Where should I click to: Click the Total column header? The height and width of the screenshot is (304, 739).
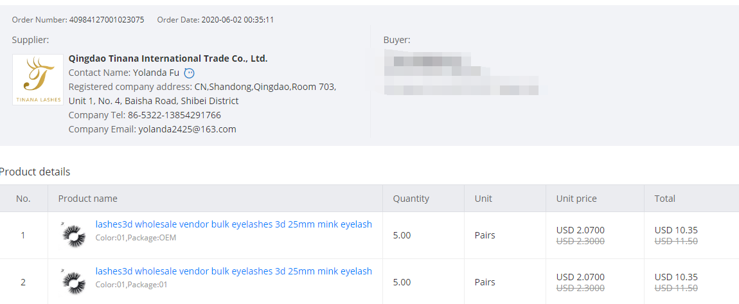[x=664, y=199]
